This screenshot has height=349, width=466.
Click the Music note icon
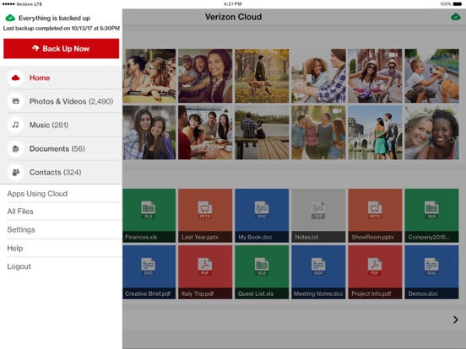(15, 125)
